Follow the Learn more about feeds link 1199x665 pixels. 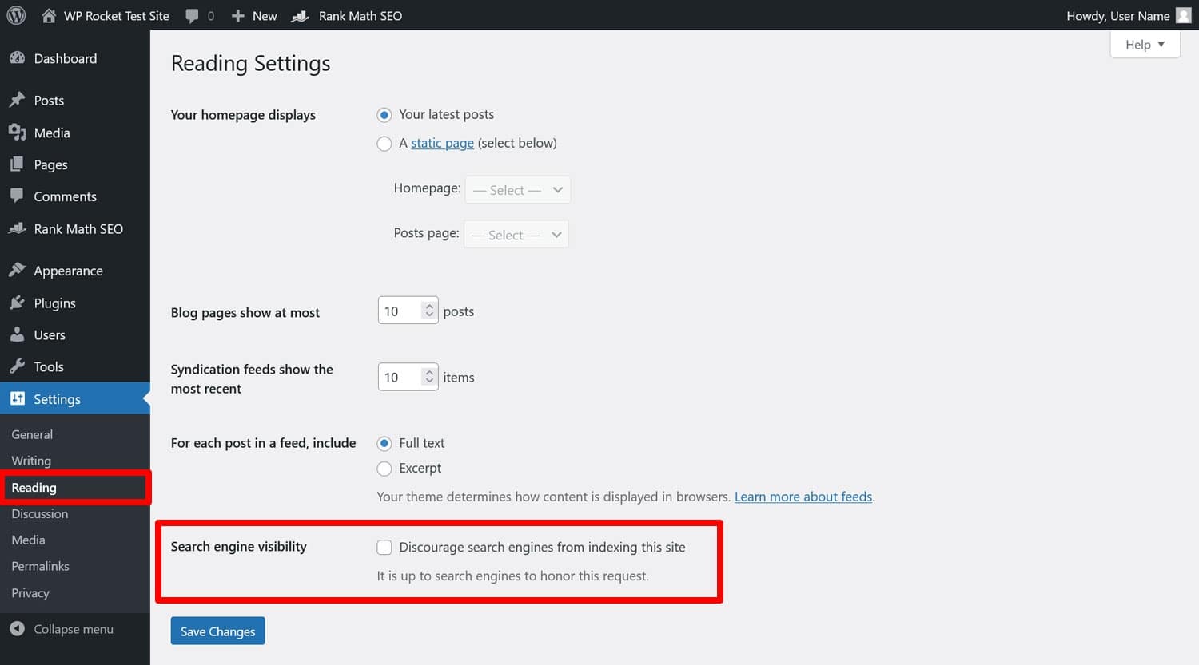click(803, 496)
